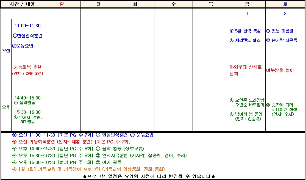
Task: Select the date cell showing 2
Action: coord(285,13)
